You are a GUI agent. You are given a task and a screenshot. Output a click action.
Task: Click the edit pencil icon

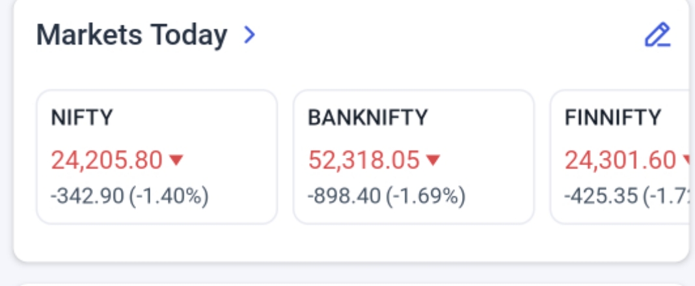(657, 35)
